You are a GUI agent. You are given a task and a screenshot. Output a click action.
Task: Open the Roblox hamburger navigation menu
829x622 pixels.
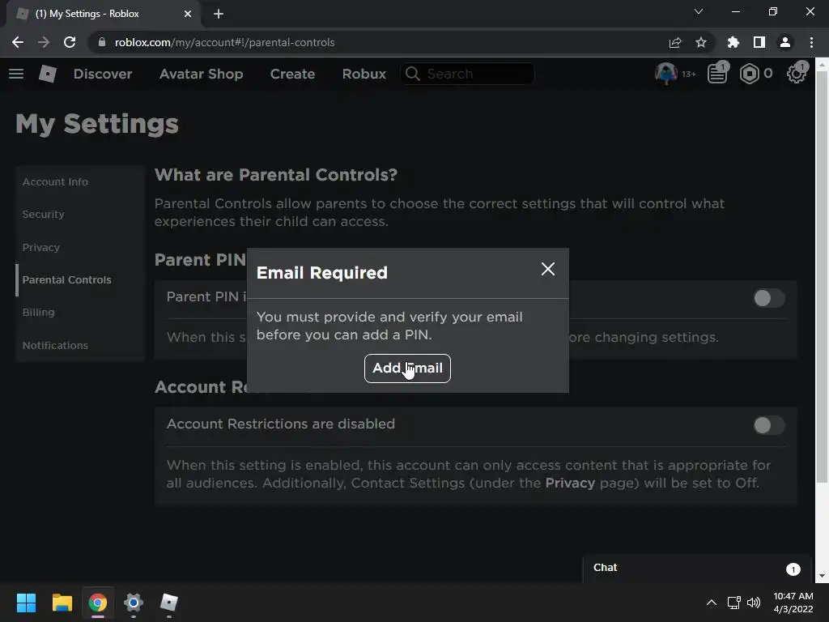point(16,74)
